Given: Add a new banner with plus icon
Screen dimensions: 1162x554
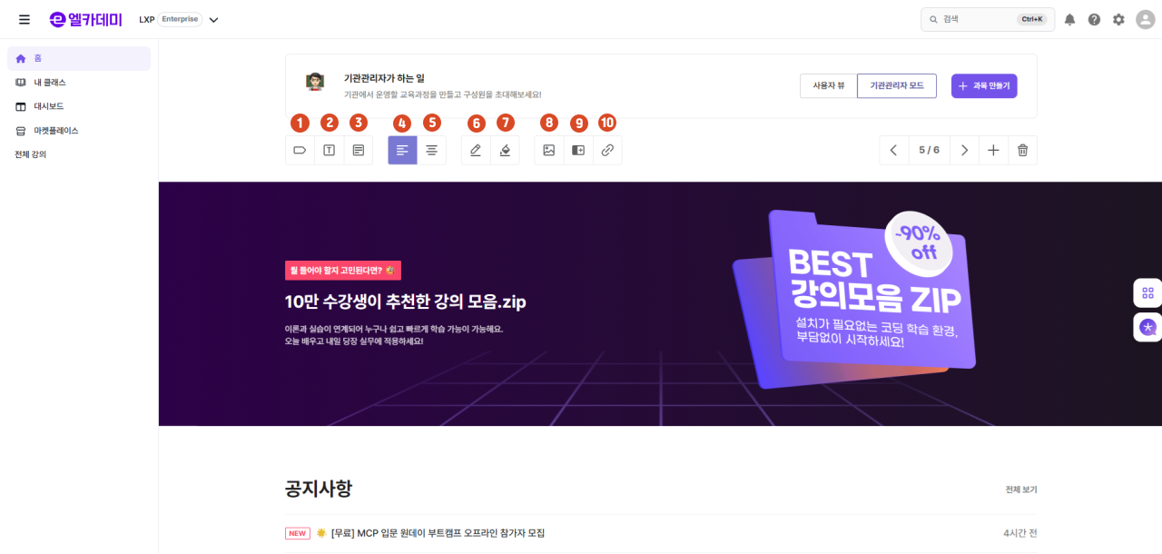Looking at the screenshot, I should (x=993, y=150).
